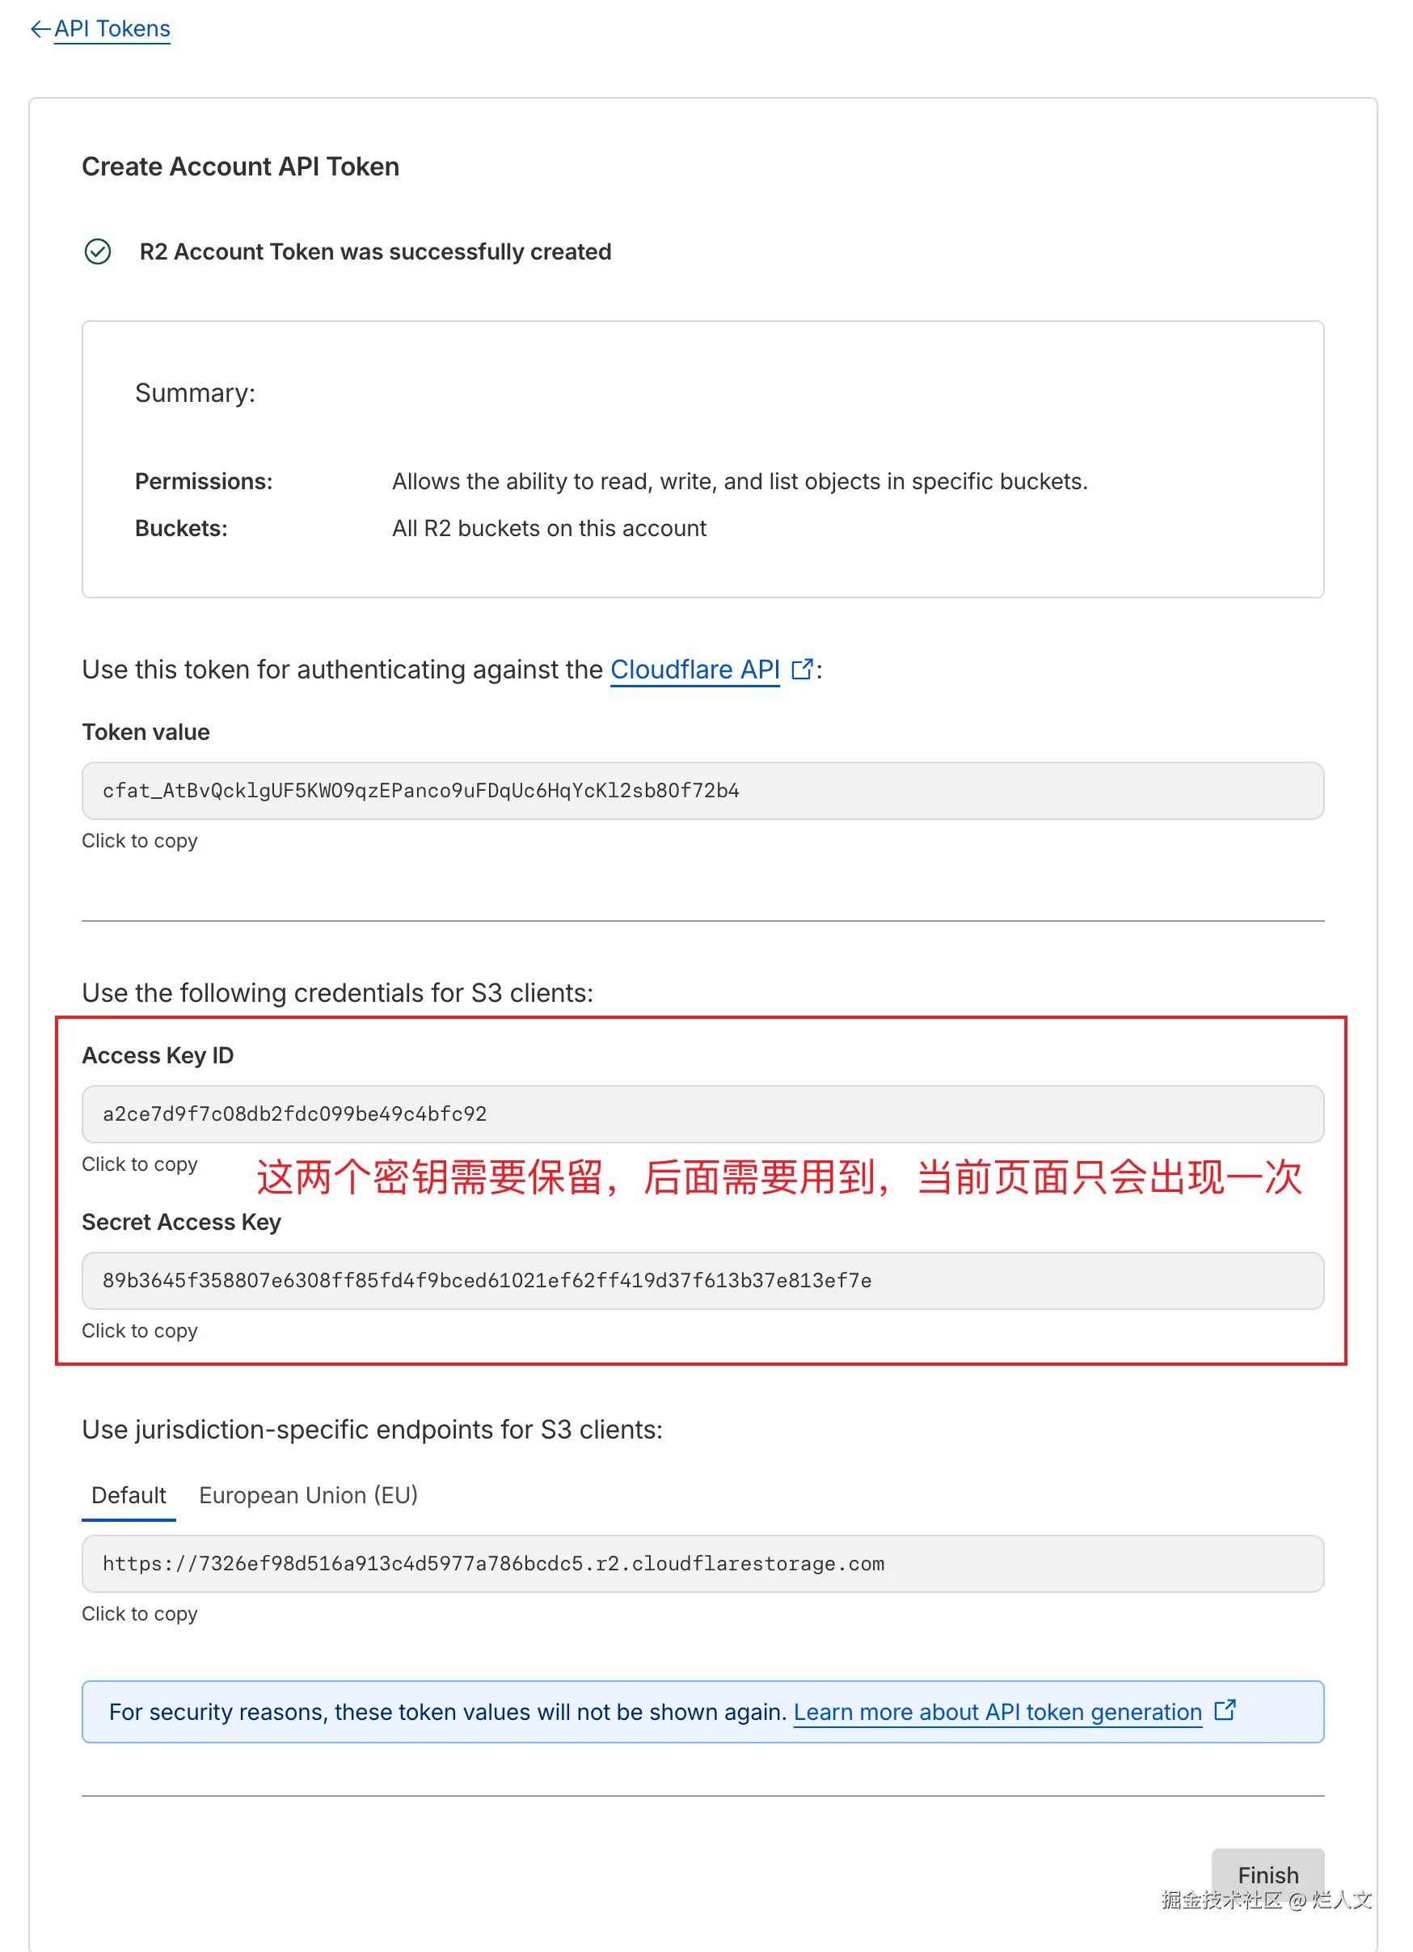Open Learn more about API token generation
Image resolution: width=1413 pixels, height=1952 pixels.
click(998, 1713)
